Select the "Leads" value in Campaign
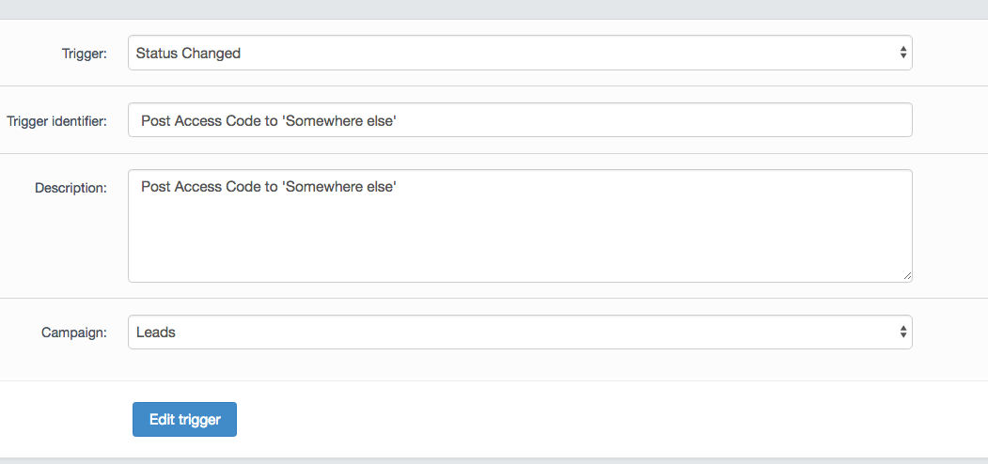 pyautogui.click(x=156, y=333)
